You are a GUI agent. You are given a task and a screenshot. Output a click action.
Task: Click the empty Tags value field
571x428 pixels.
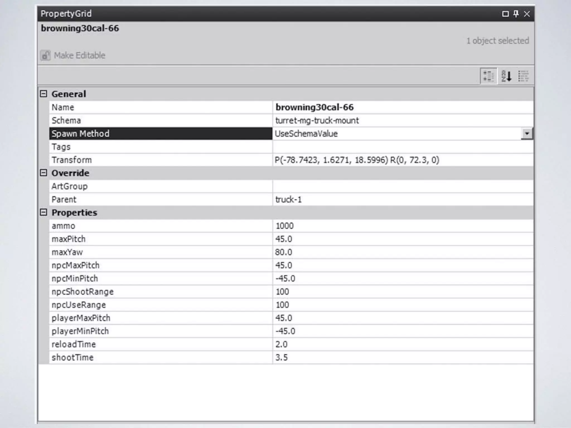click(401, 147)
